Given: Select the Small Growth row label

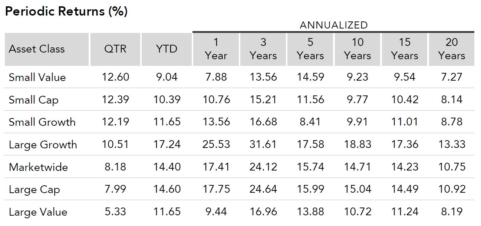Looking at the screenshot, I should [x=42, y=122].
